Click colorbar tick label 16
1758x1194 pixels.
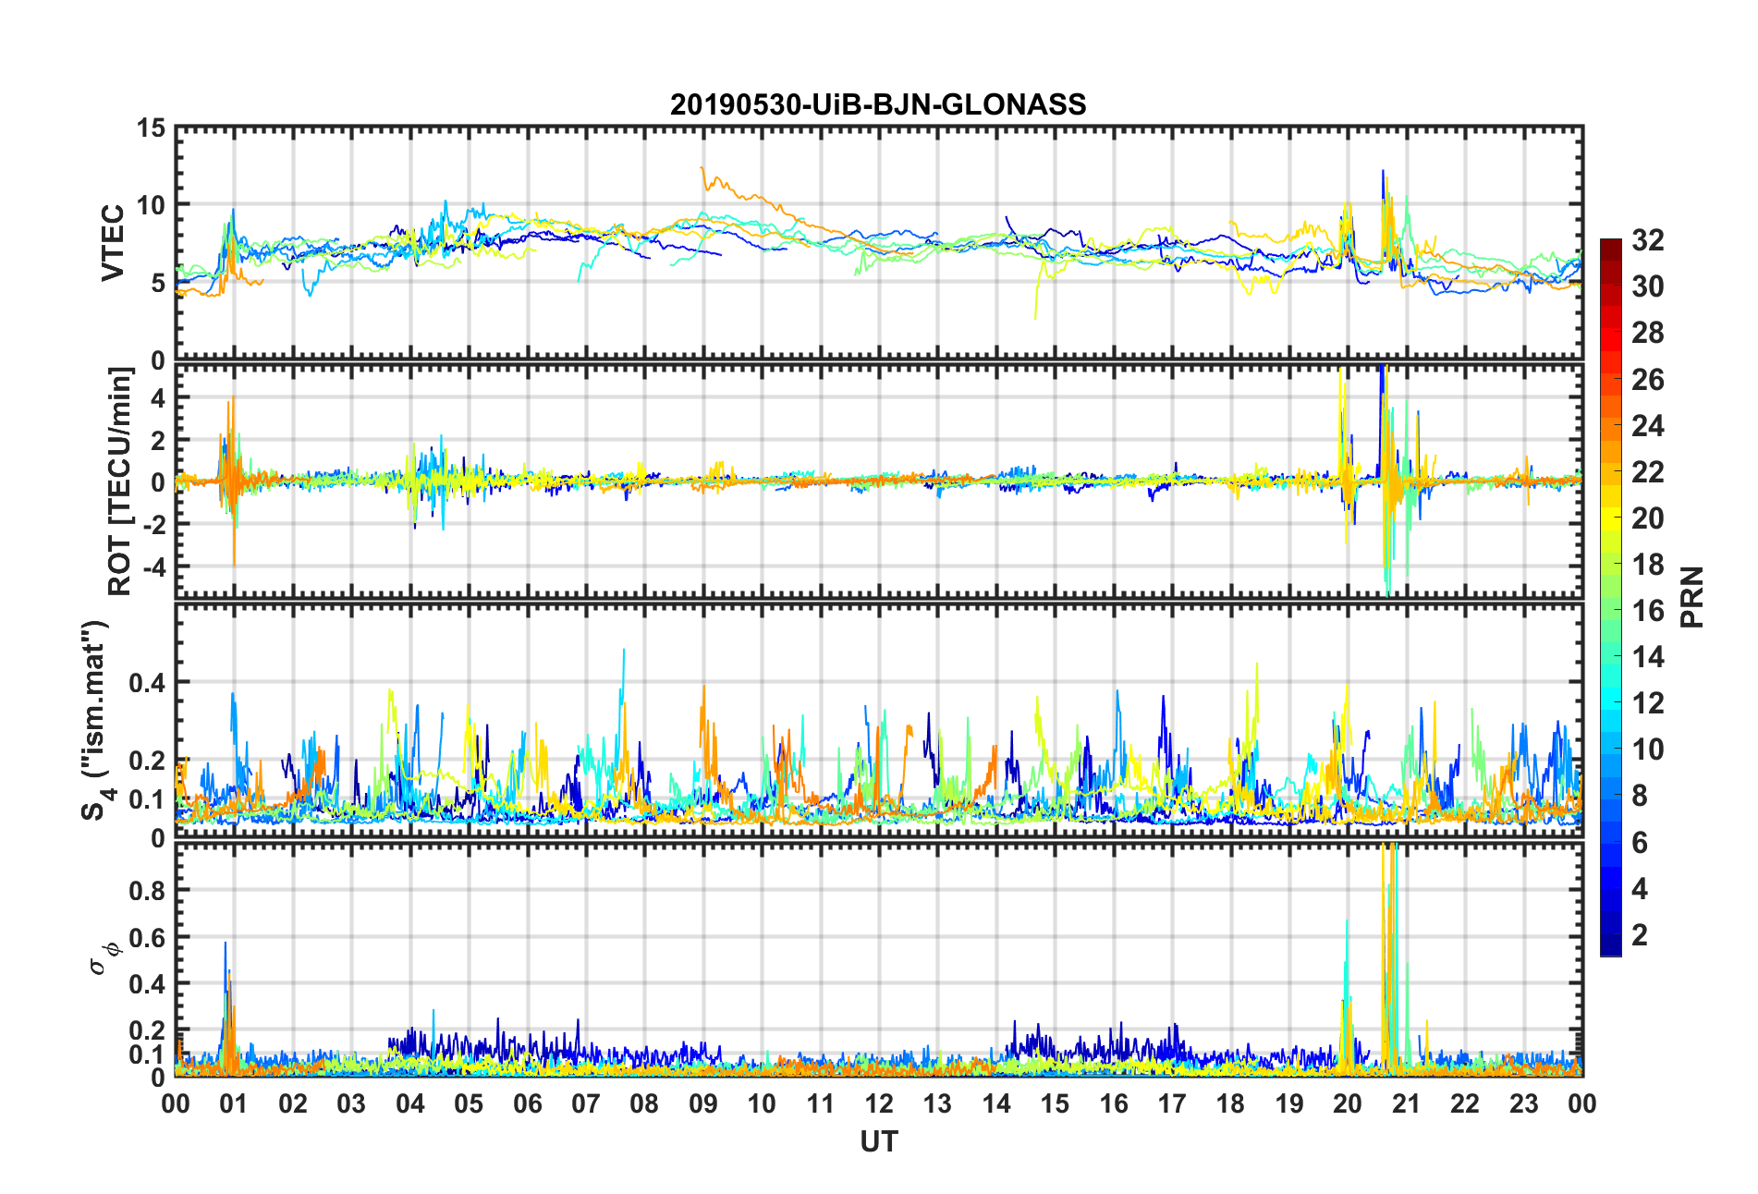tap(1648, 610)
